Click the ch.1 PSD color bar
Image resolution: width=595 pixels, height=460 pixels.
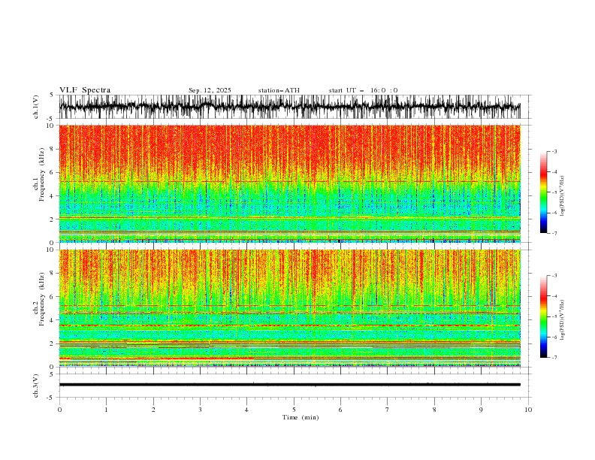[543, 192]
